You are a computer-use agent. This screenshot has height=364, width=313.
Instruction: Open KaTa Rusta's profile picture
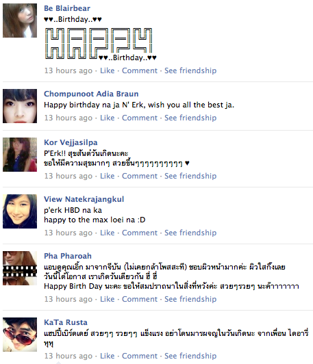tap(20, 335)
